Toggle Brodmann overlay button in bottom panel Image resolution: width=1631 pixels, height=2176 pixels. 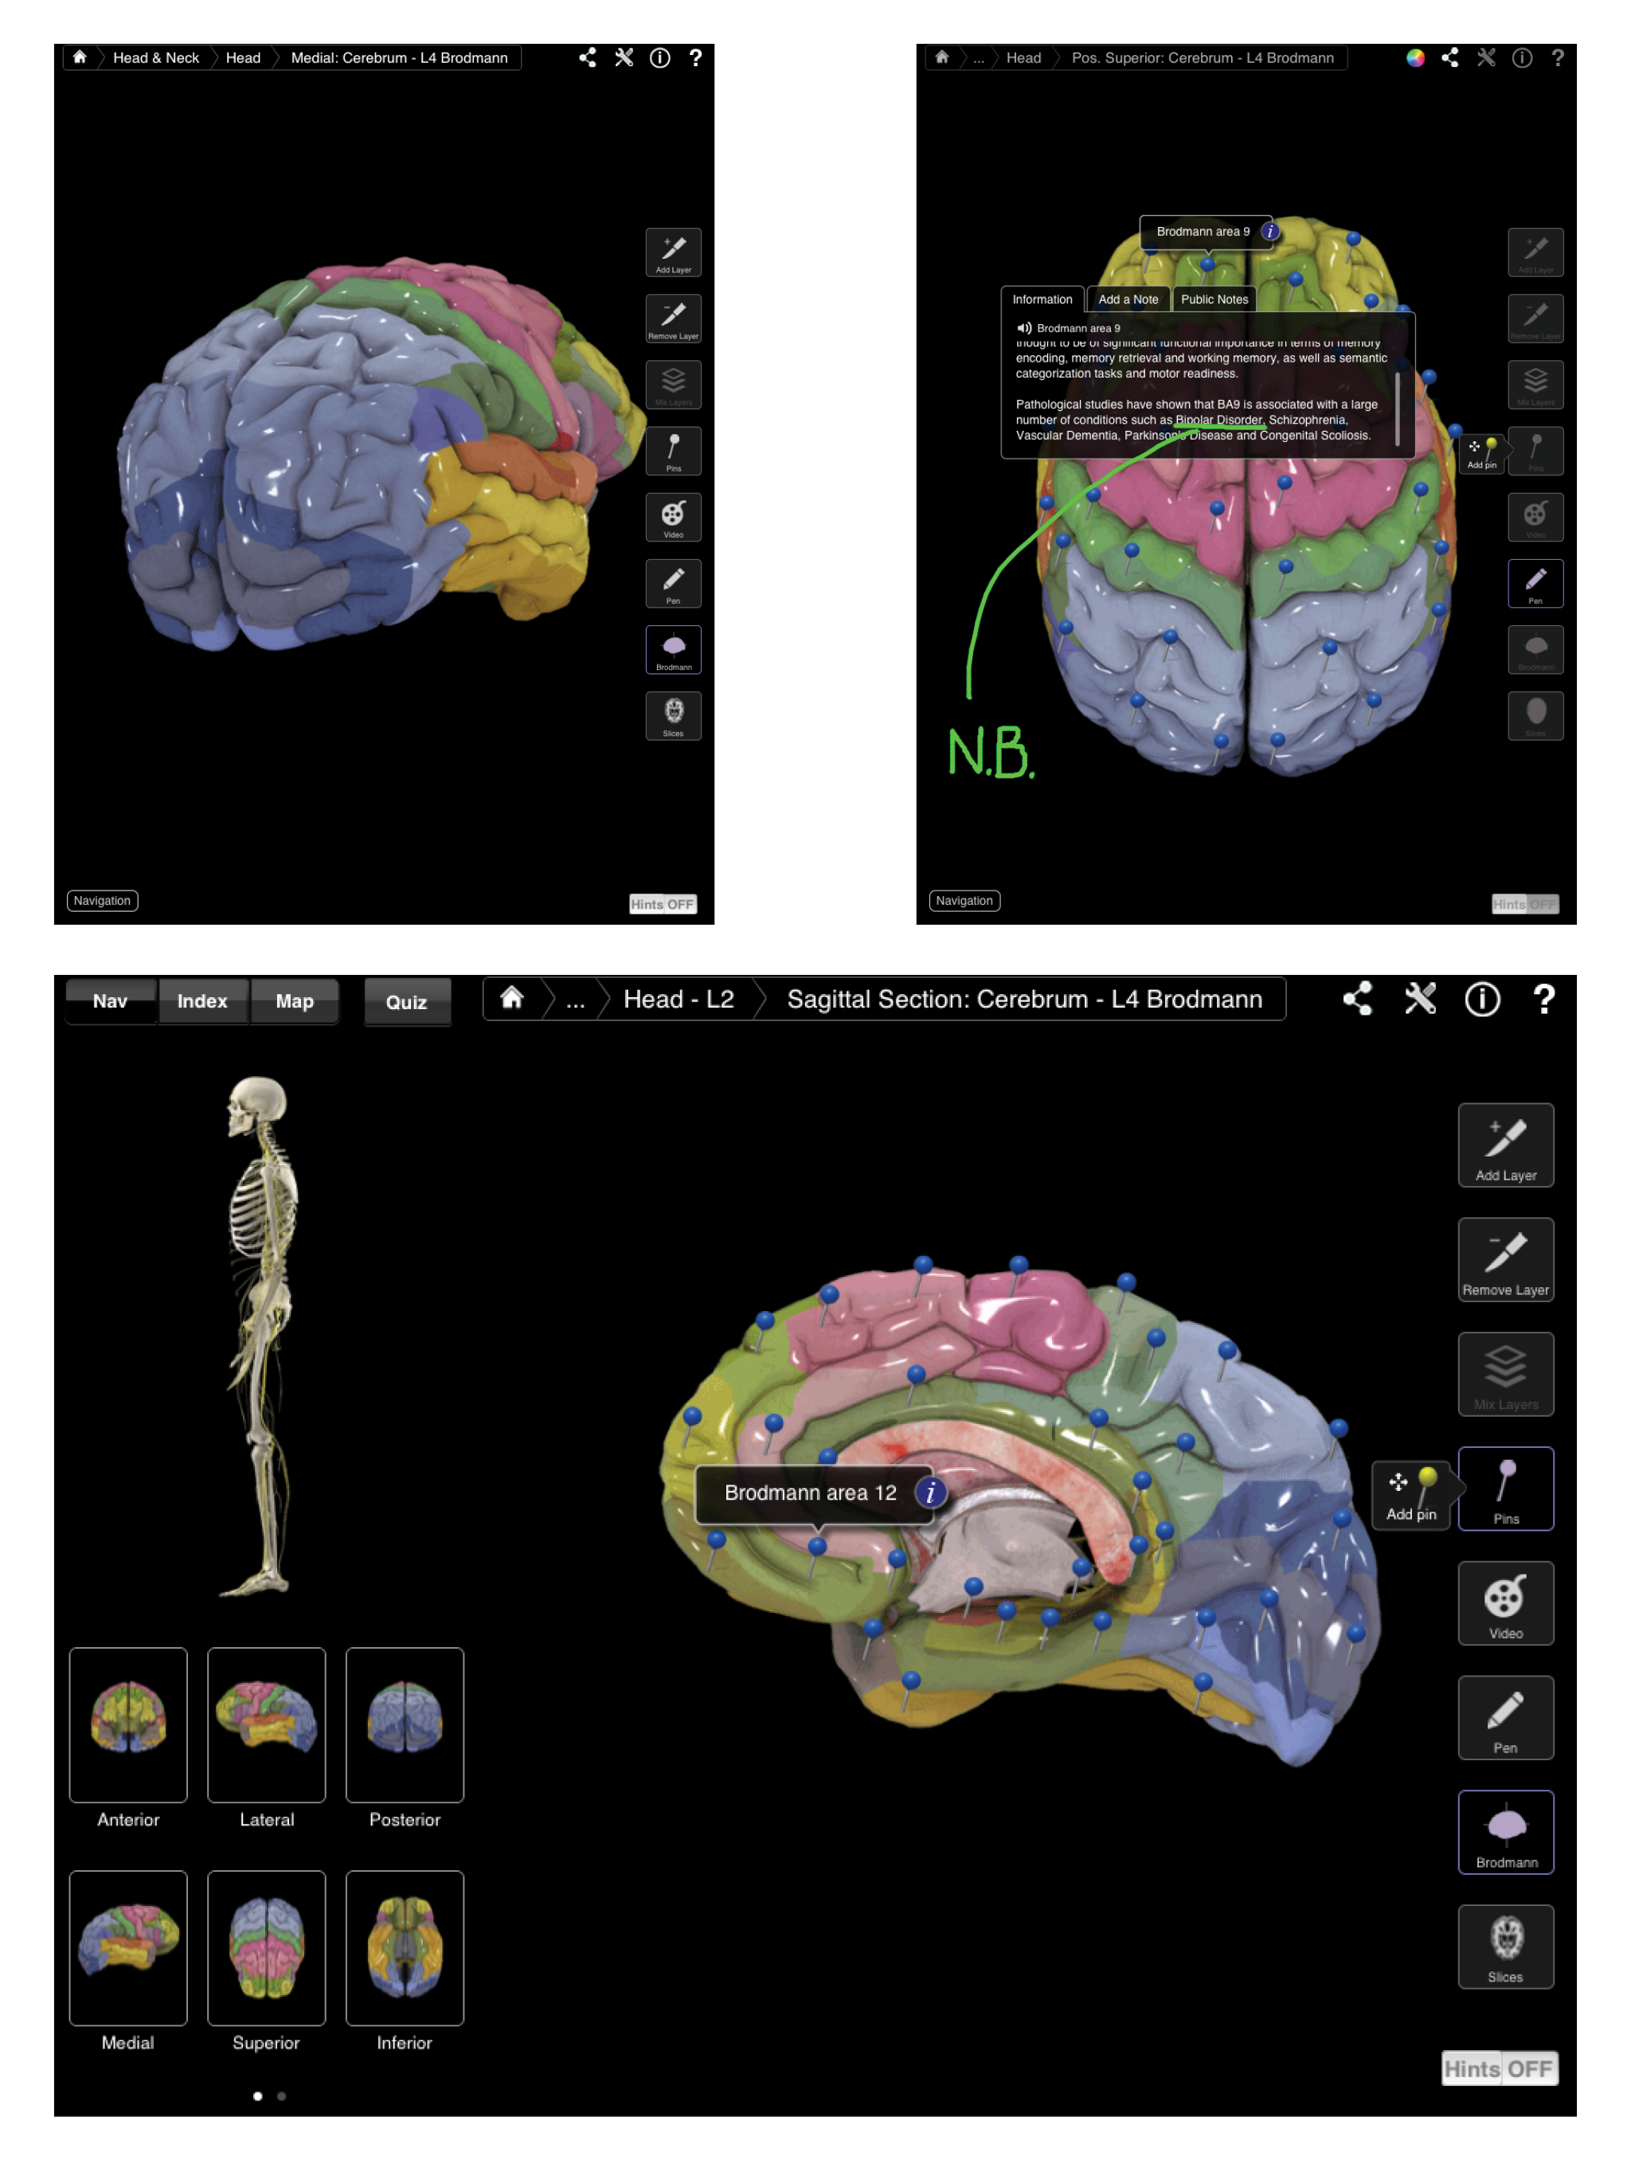pyautogui.click(x=1505, y=1830)
